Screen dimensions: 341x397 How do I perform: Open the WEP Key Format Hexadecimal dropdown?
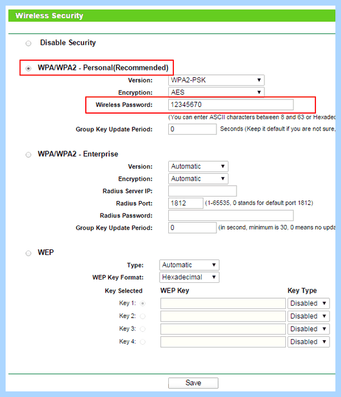click(x=189, y=277)
